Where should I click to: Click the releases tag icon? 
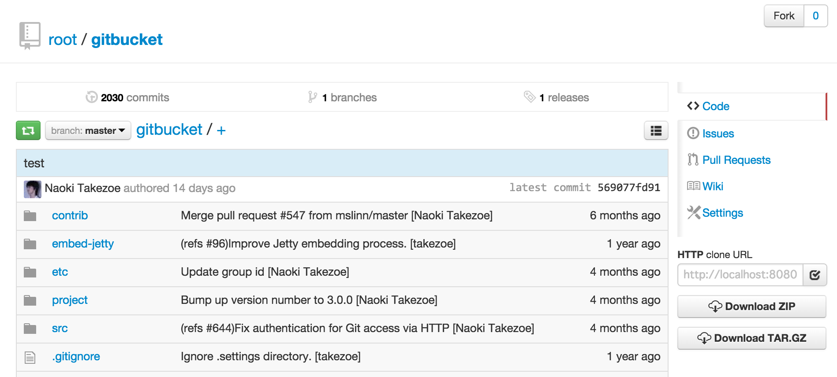530,96
